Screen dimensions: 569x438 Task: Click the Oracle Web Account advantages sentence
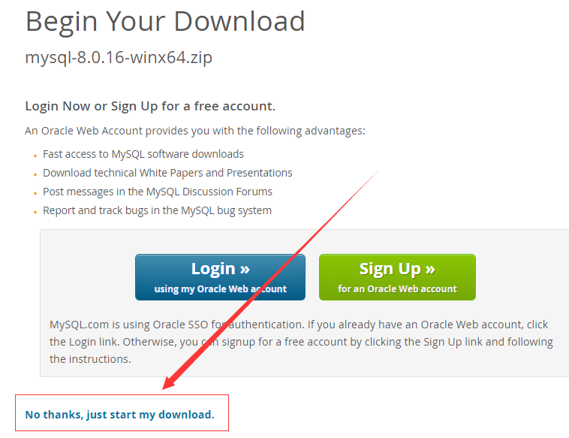tap(195, 131)
